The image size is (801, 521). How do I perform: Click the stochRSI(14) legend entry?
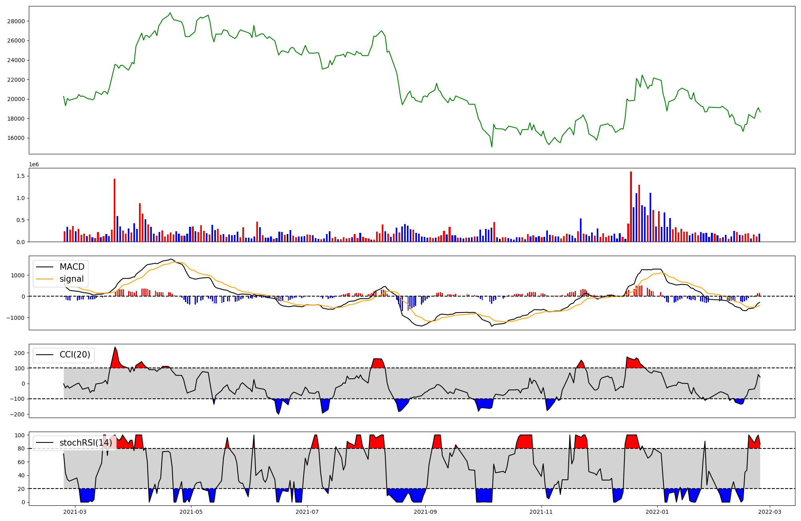(x=86, y=443)
